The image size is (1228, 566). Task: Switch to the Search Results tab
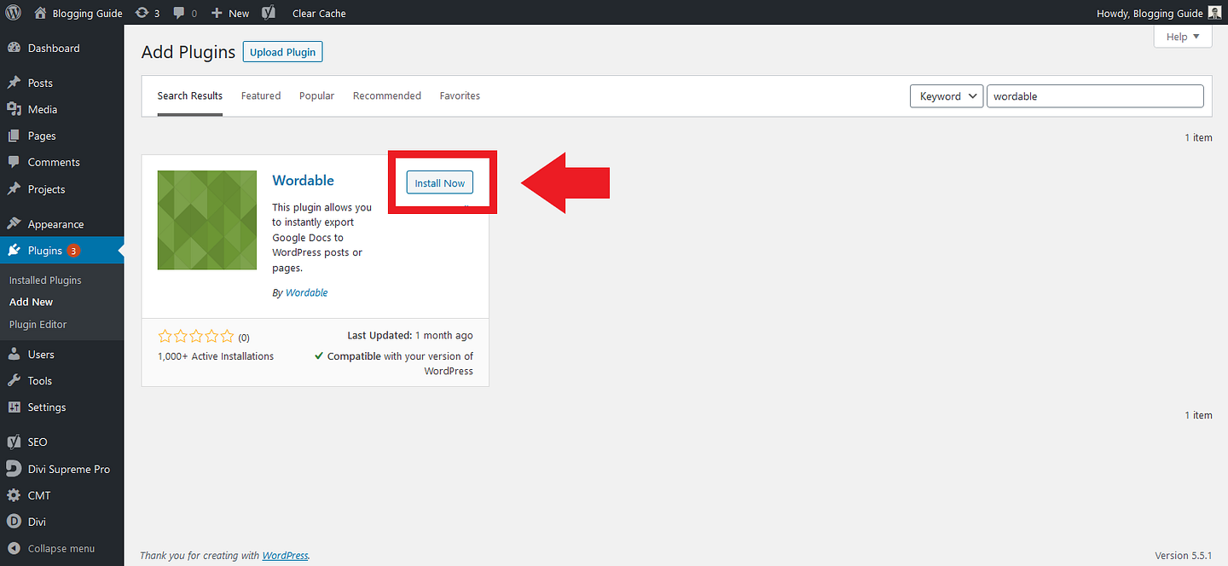(x=190, y=95)
